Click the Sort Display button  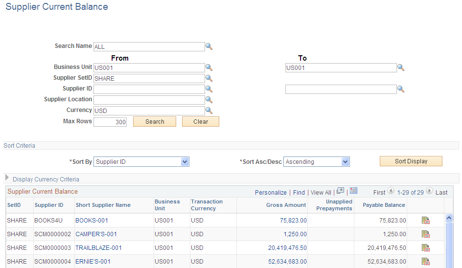pos(411,161)
